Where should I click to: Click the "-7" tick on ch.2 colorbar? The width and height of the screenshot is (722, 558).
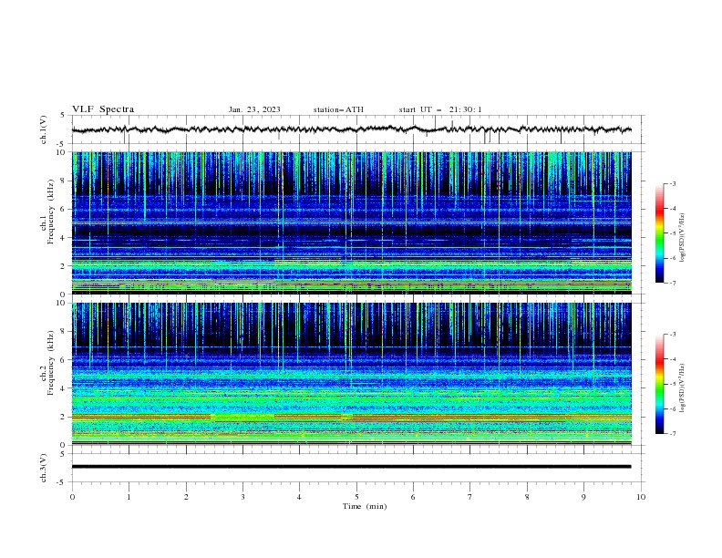point(673,434)
